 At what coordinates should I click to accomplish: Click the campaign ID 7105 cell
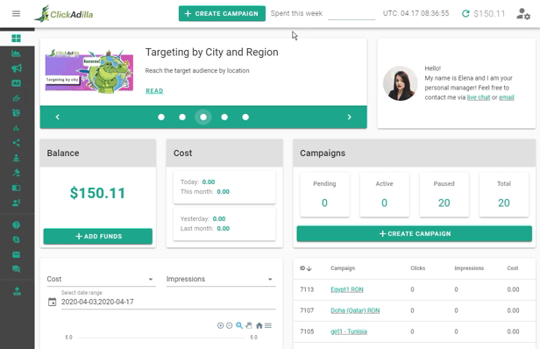(x=307, y=331)
